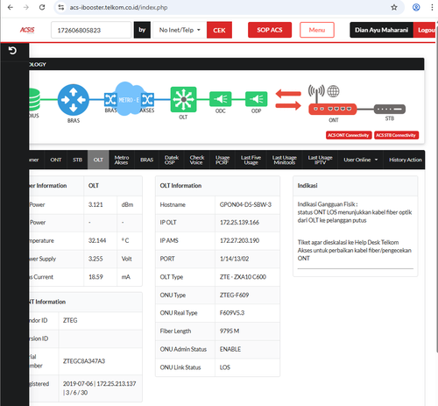
Task: Click the globe icon above ONT
Action: coord(333,91)
